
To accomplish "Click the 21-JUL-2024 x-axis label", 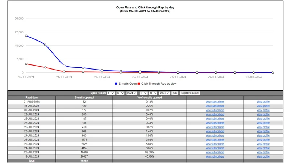I will pyautogui.click(x=64, y=77).
